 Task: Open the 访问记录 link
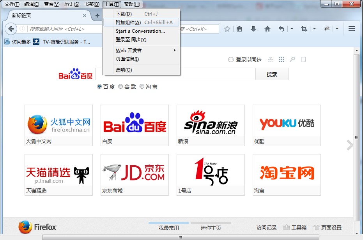(x=266, y=228)
